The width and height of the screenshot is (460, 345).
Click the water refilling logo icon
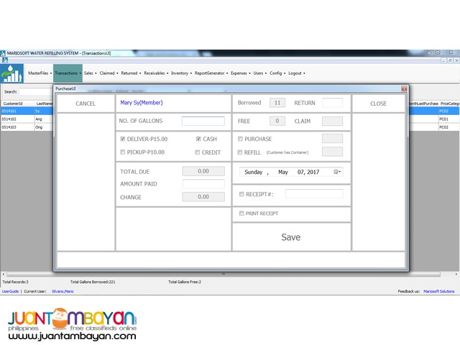point(11,73)
